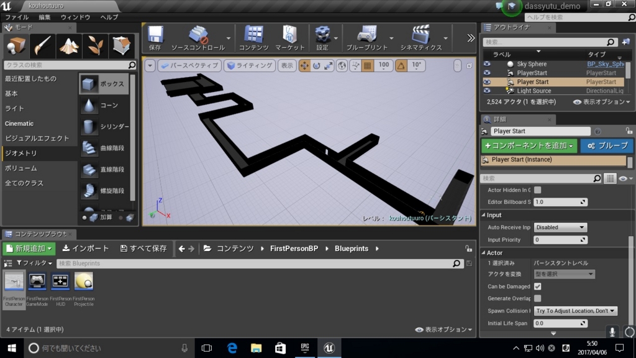Screen dimensions: 636x358
Task: Click the パースペクティブ perspective view button
Action: (x=190, y=66)
